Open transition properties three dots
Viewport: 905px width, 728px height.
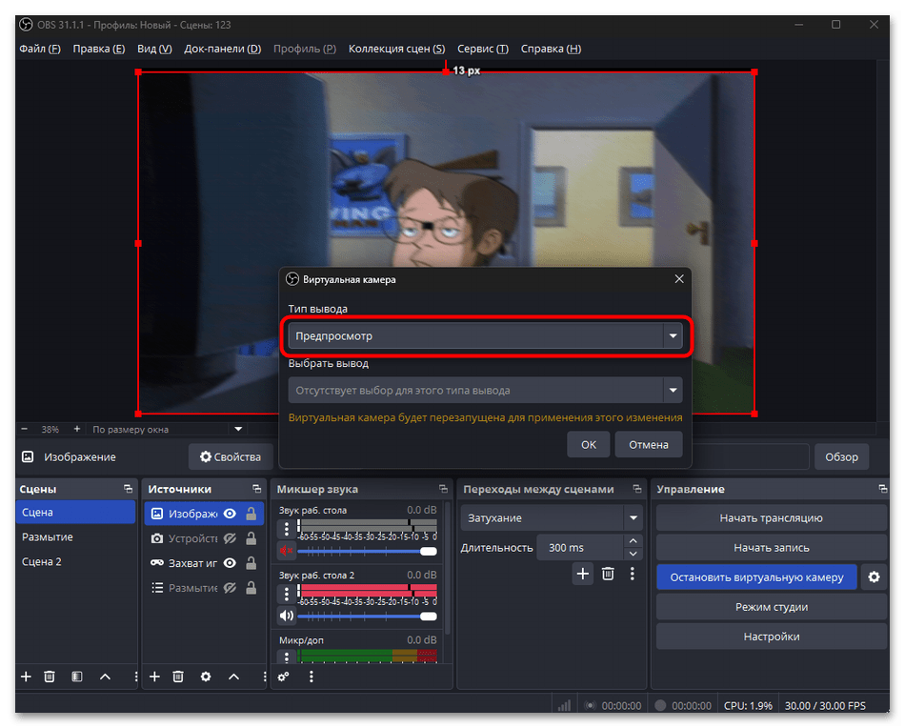[x=633, y=574]
